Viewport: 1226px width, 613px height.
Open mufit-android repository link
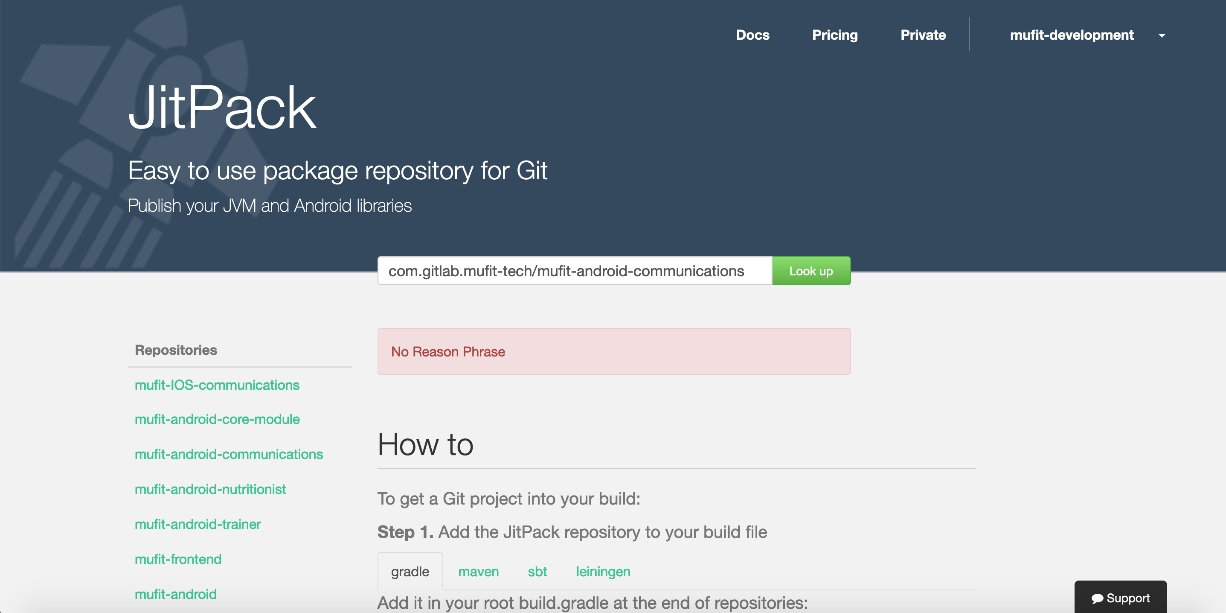[x=175, y=594]
